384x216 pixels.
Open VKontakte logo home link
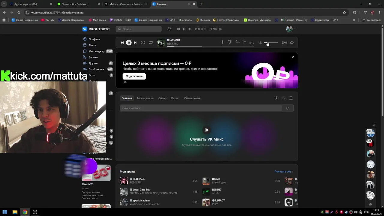(96, 29)
